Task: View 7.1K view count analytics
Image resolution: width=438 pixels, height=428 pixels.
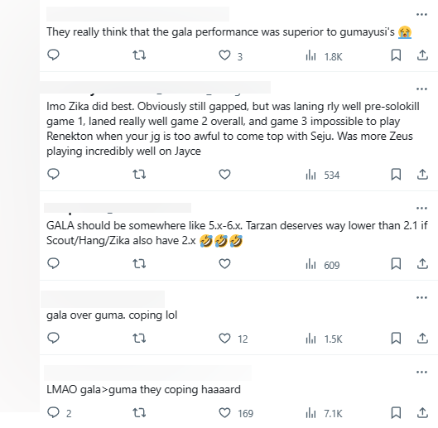Action: (324, 413)
